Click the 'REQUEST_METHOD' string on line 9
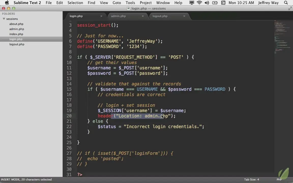This screenshot has height=183, width=293. coord(135,57)
